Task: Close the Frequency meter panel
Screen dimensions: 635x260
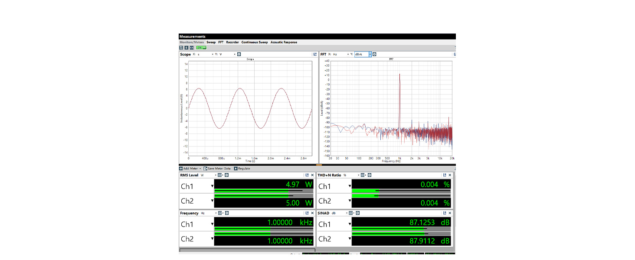Action: 312,213
